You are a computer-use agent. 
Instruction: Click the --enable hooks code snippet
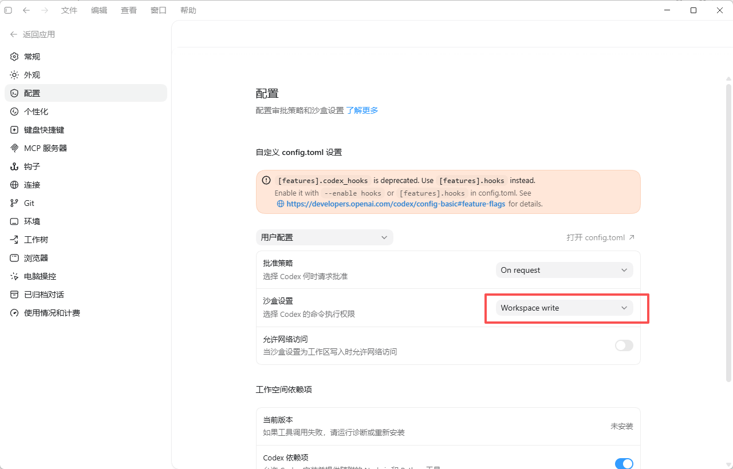(x=352, y=193)
